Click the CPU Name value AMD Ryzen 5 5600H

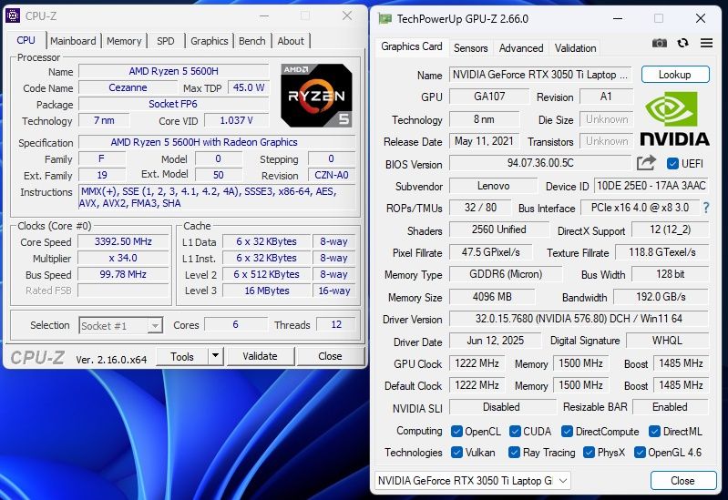click(x=174, y=71)
